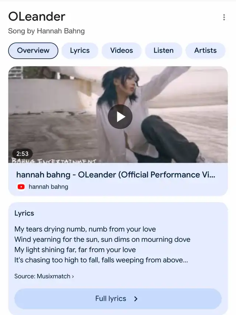Image resolution: width=236 pixels, height=315 pixels.
Task: Click the YouTube logo icon
Action: tap(21, 187)
